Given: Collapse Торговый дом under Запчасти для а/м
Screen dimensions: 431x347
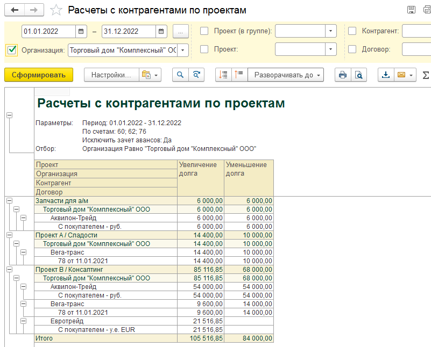Looking at the screenshot, I should [17, 209].
